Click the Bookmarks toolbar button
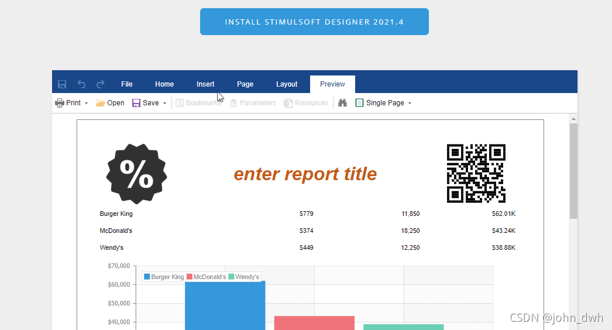The height and width of the screenshot is (330, 612). [198, 103]
